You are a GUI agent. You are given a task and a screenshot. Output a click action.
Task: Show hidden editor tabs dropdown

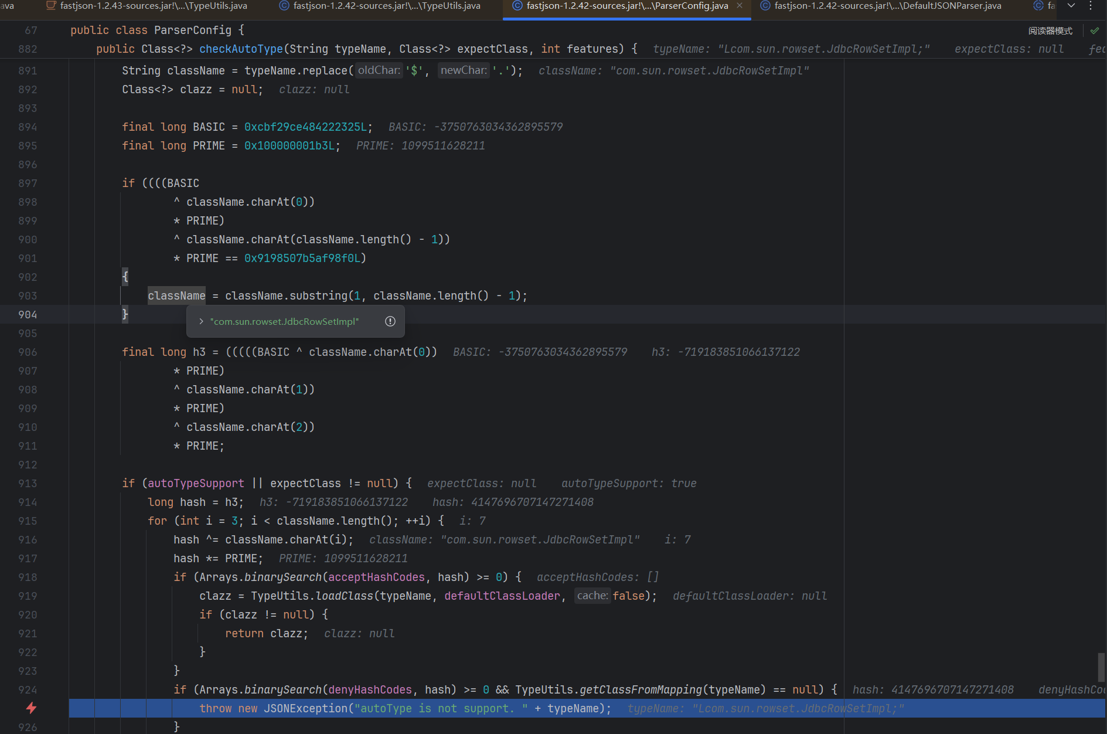coord(1071,6)
